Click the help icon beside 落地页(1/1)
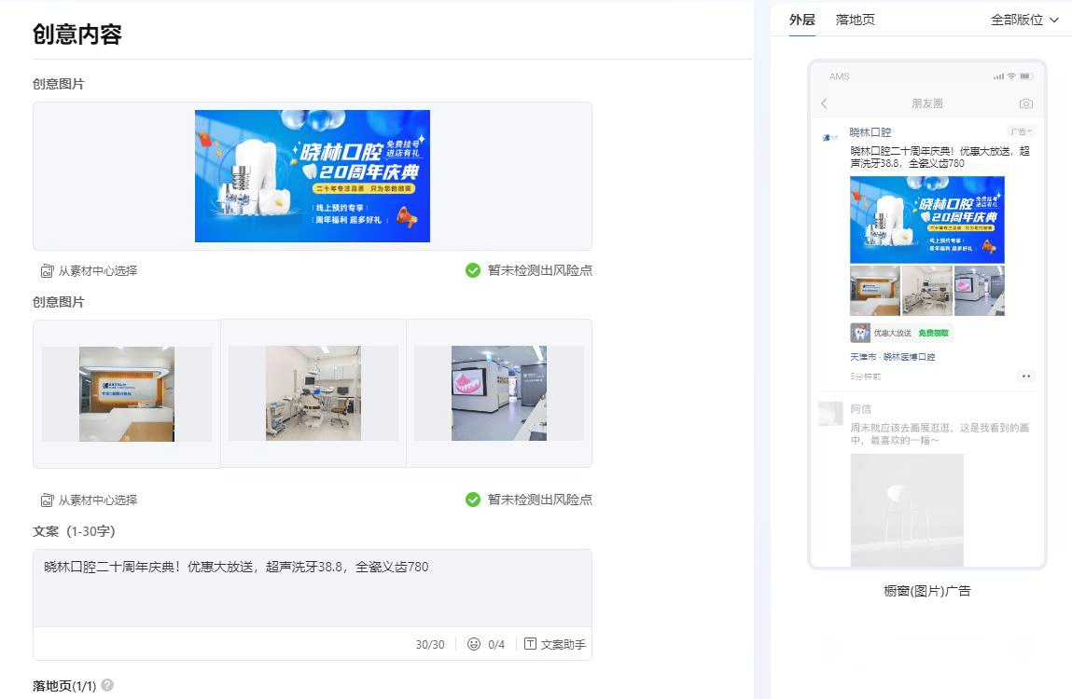The image size is (1072, 699). coord(107,686)
